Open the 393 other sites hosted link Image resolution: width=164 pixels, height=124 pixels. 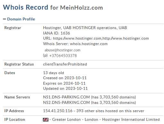(110, 111)
